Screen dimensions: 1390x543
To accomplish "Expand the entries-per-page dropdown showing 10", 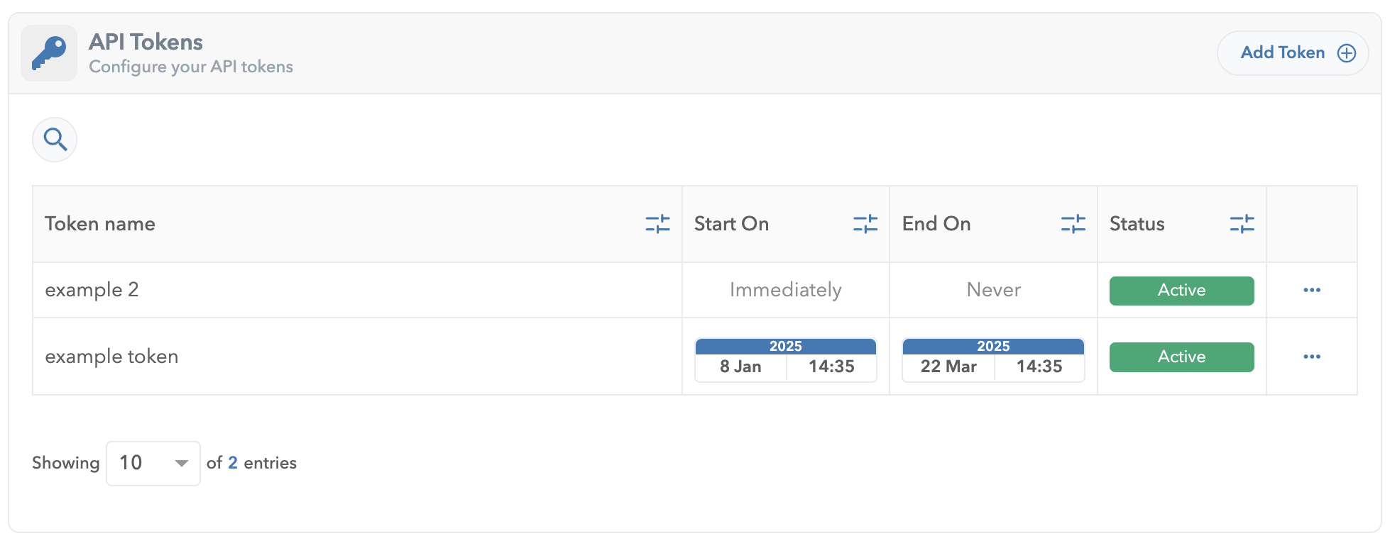I will (153, 464).
